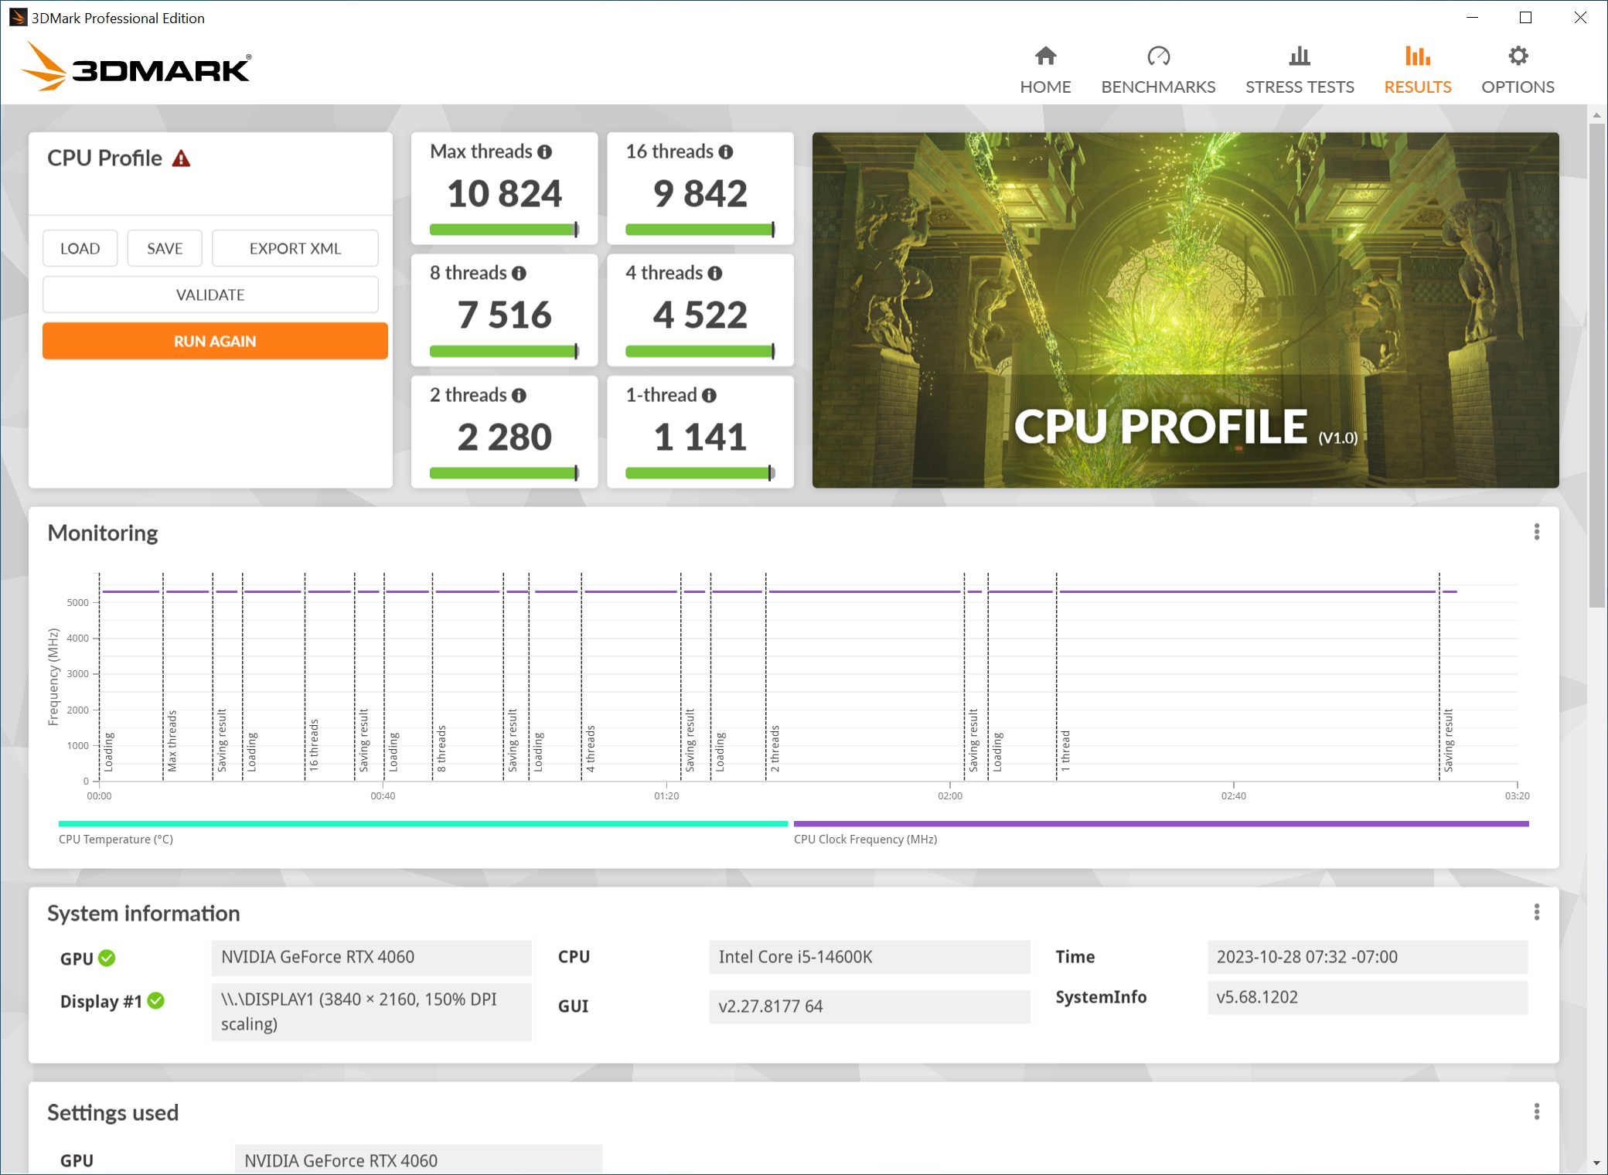
Task: Click the Monitoring panel overflow menu icon
Action: point(1537,531)
